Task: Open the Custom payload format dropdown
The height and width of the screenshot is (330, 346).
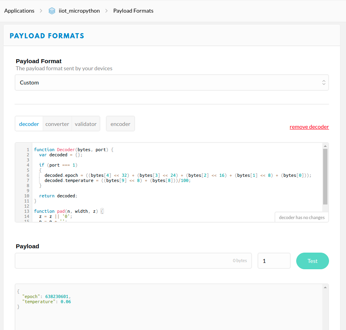Action: click(172, 82)
